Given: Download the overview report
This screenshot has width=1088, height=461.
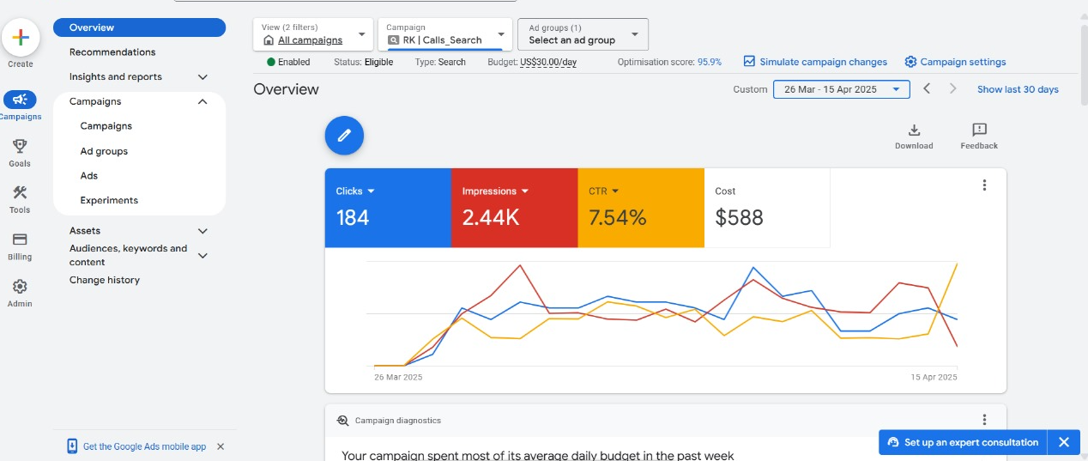Looking at the screenshot, I should (914, 130).
